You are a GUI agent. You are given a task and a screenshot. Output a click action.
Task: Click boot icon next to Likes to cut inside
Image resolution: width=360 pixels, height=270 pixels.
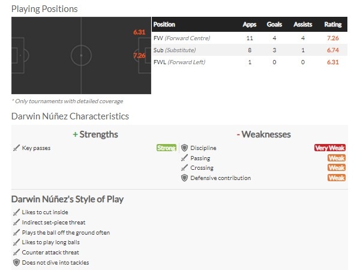(16, 212)
